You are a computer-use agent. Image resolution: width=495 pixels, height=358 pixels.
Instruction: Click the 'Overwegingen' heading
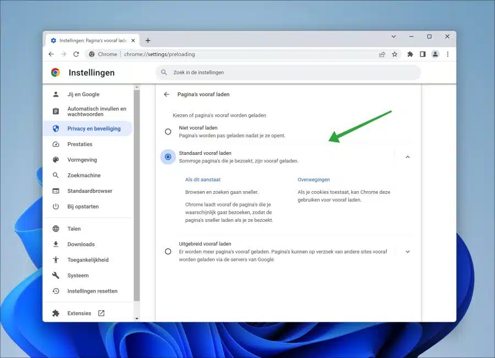pyautogui.click(x=313, y=180)
